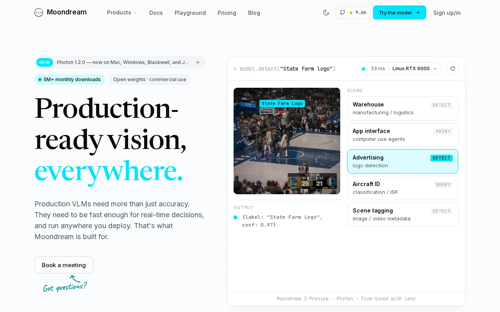500x312 pixels.
Task: Click the Book a meeting button
Action: pos(64,265)
